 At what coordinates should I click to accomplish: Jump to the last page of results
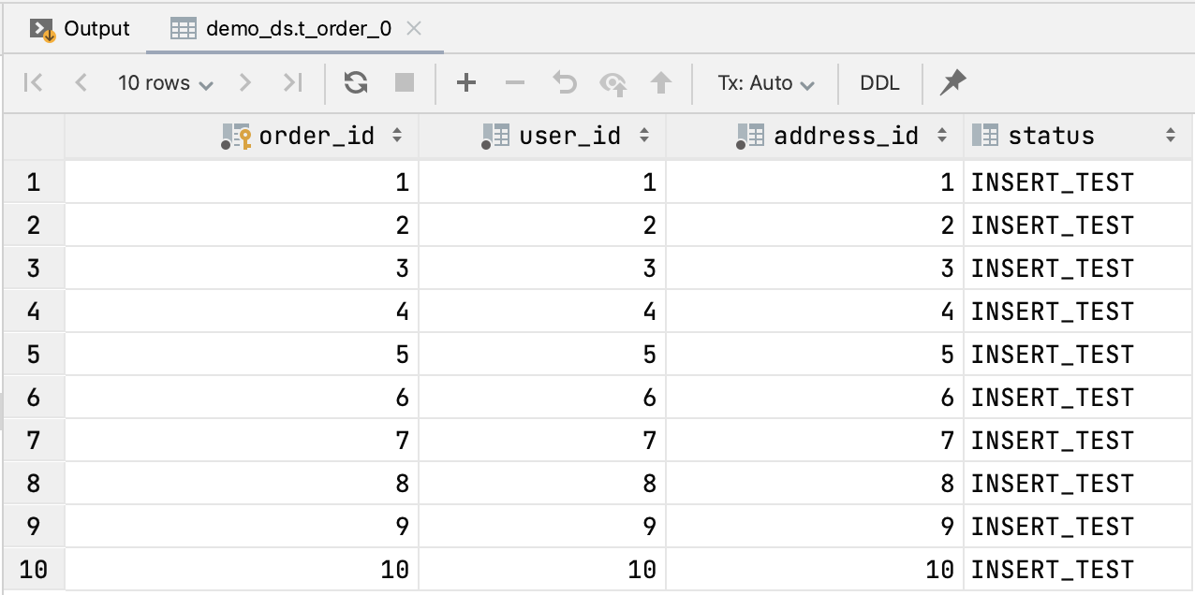(x=291, y=82)
